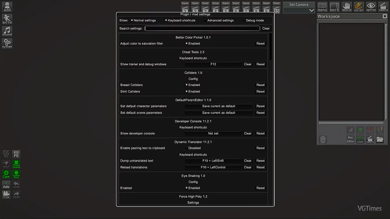Click the KKPE icon
Viewport: 390px width, 219px height.
16,154
